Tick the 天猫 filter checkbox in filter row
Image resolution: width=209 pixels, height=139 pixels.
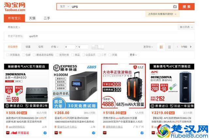[x=110, y=55]
